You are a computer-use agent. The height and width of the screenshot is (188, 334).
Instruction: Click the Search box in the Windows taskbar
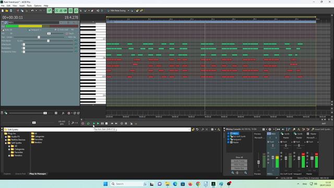point(129,184)
